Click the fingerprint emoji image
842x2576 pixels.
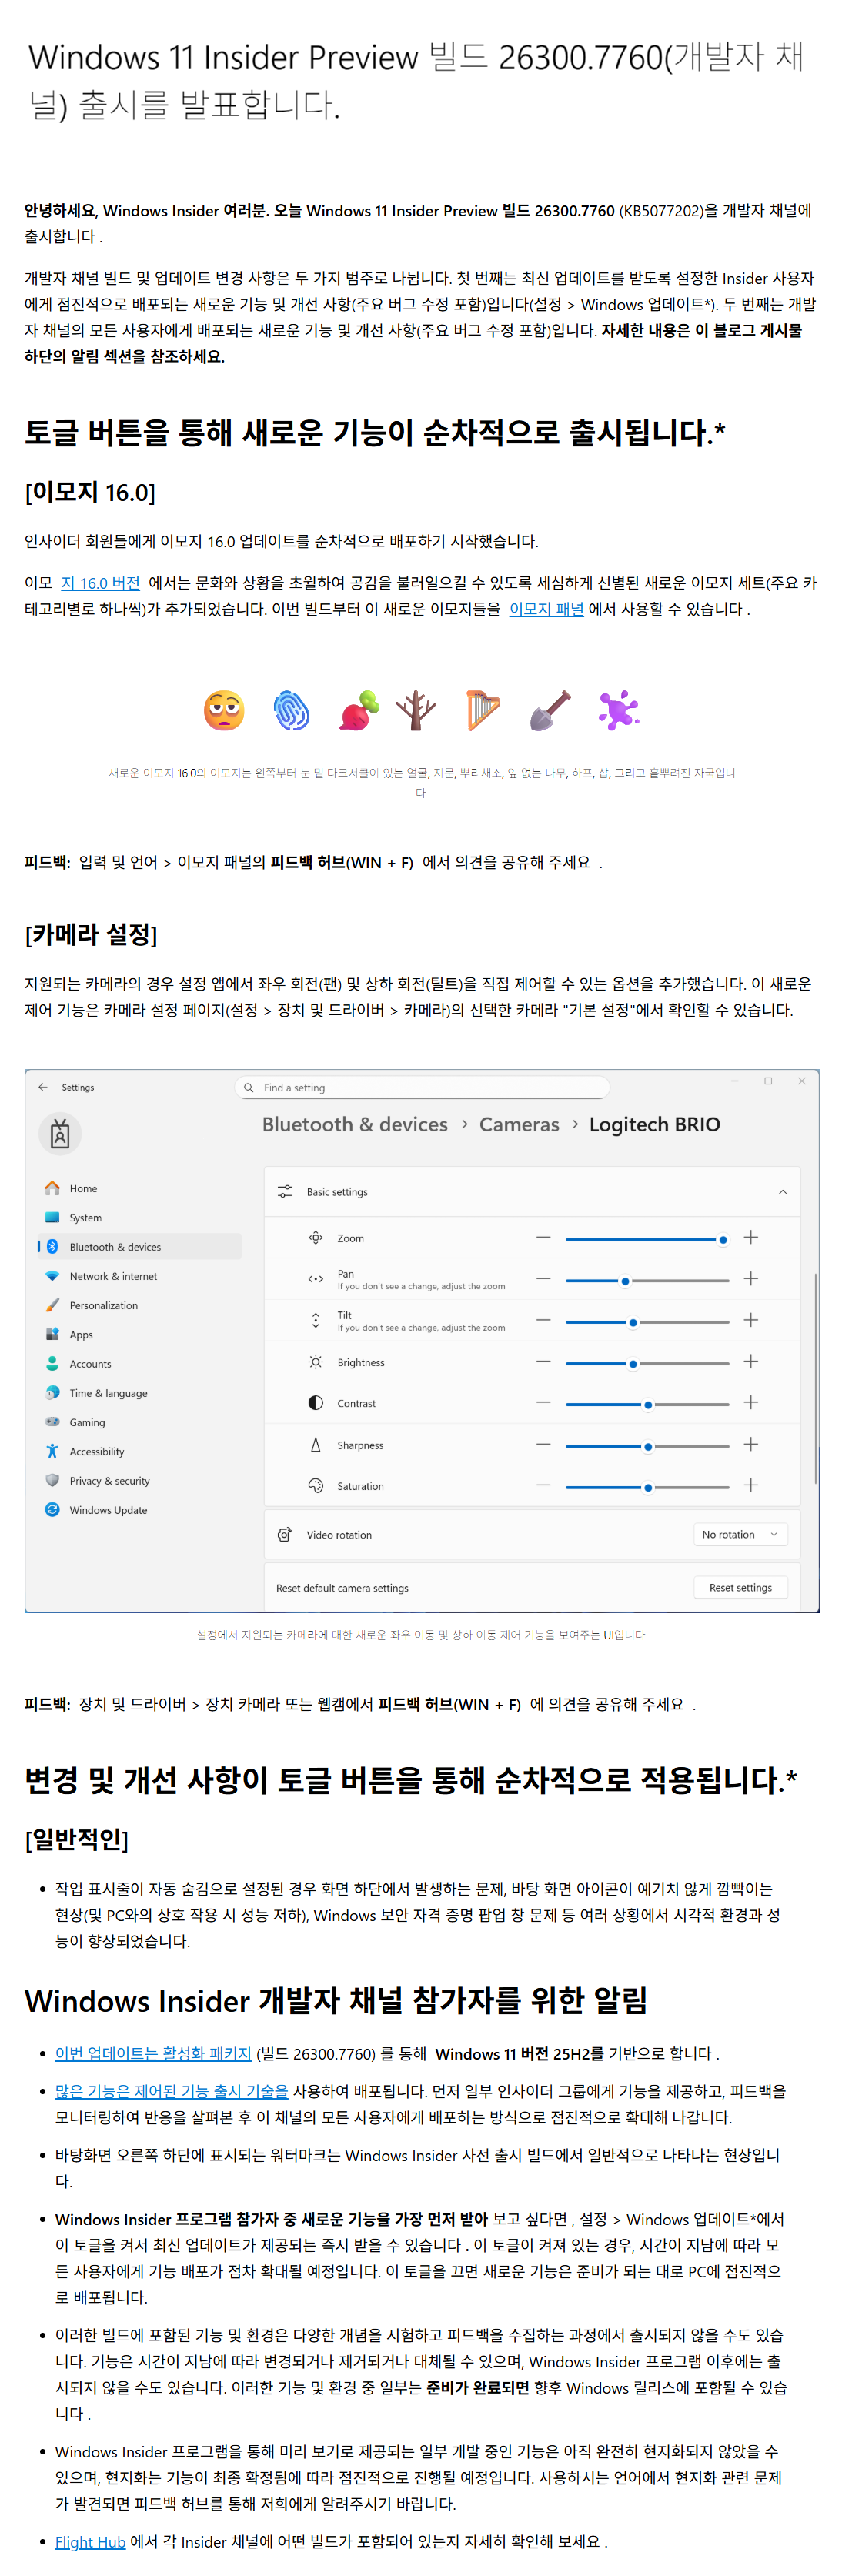click(291, 711)
